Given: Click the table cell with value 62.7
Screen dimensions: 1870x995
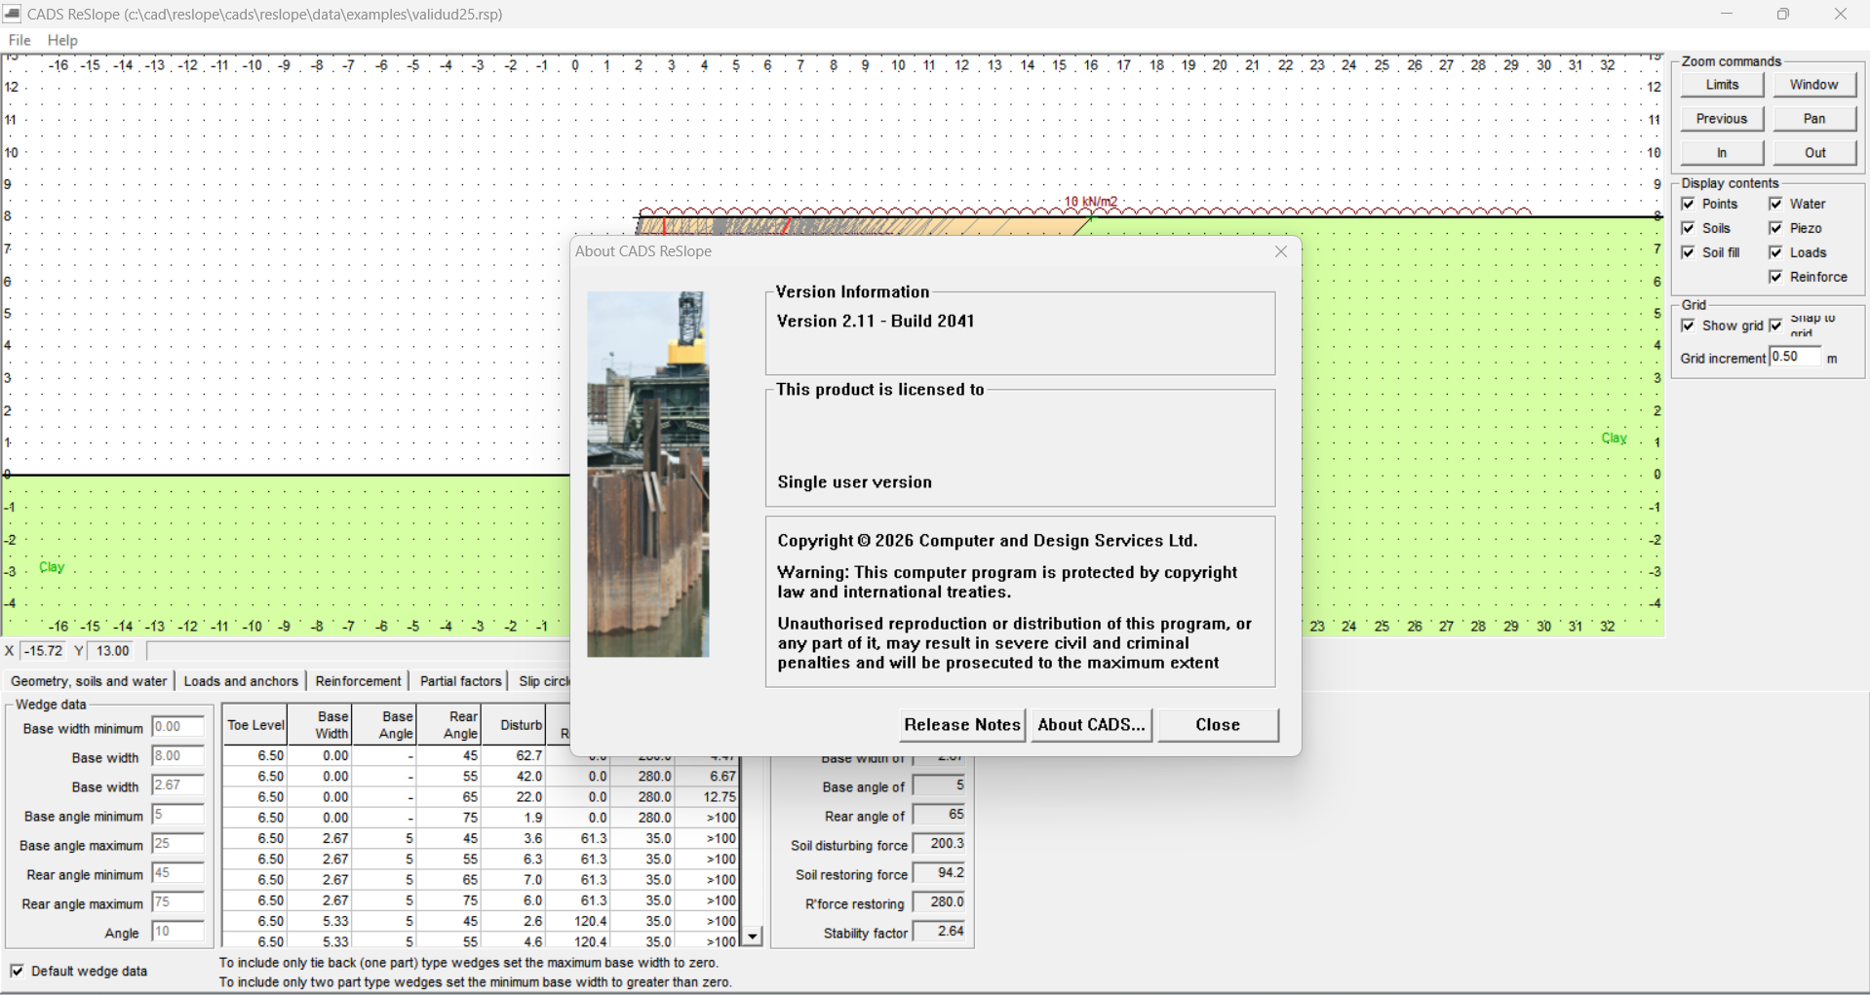Looking at the screenshot, I should click(514, 756).
